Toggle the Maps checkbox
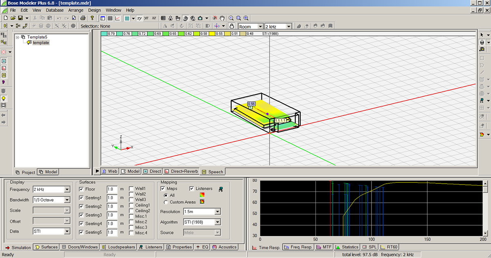Viewport: 491px width, 258px height. [163, 189]
